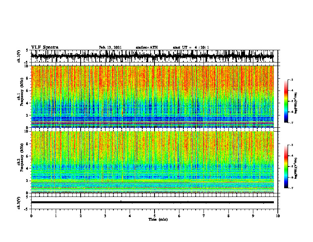Click the "10" tick on the time axis
Viewport: 313px width, 242px height.
[278, 216]
